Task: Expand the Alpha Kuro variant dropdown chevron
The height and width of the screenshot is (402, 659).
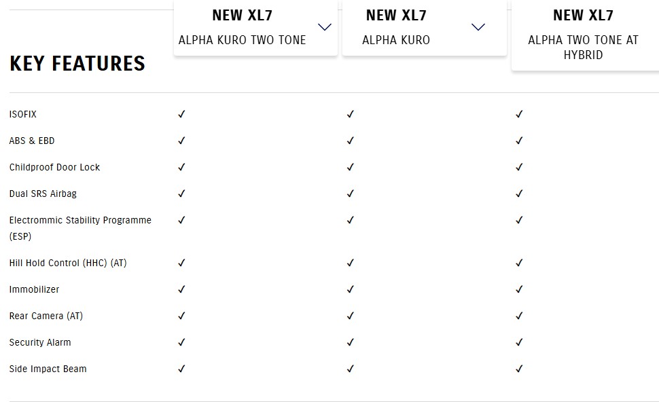Action: click(x=478, y=28)
